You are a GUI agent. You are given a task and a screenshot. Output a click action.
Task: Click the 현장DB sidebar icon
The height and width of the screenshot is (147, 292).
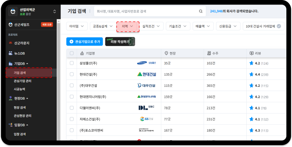[x=11, y=98]
